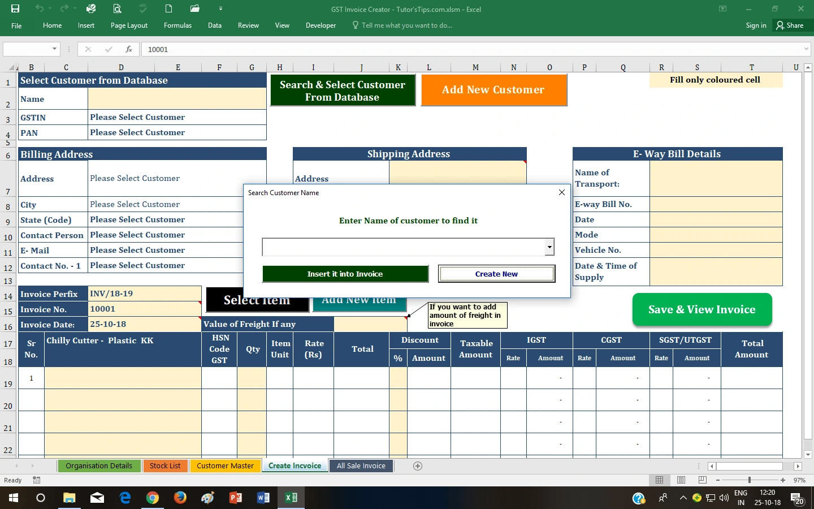Viewport: 814px width, 509px height.
Task: Click the customer name search input field
Action: [x=404, y=247]
